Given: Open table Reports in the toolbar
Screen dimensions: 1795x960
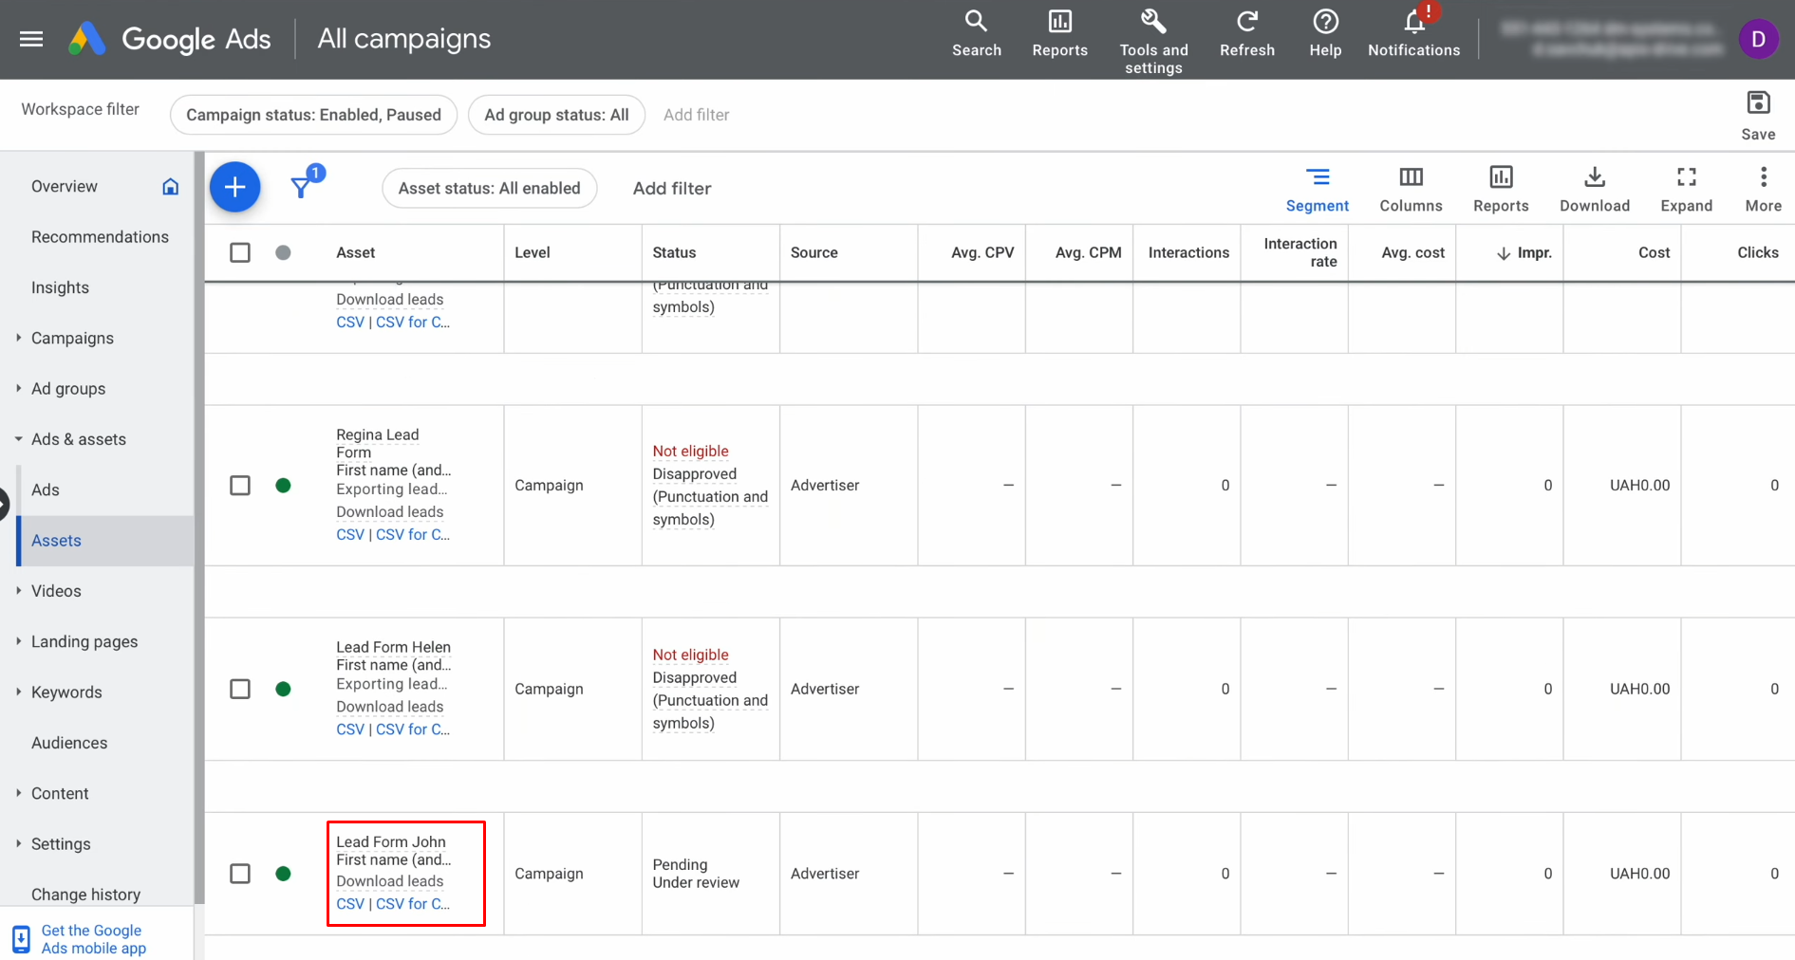Looking at the screenshot, I should (x=1501, y=190).
